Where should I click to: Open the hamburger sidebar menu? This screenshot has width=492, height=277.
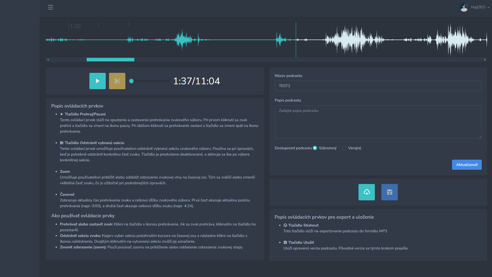click(x=50, y=7)
